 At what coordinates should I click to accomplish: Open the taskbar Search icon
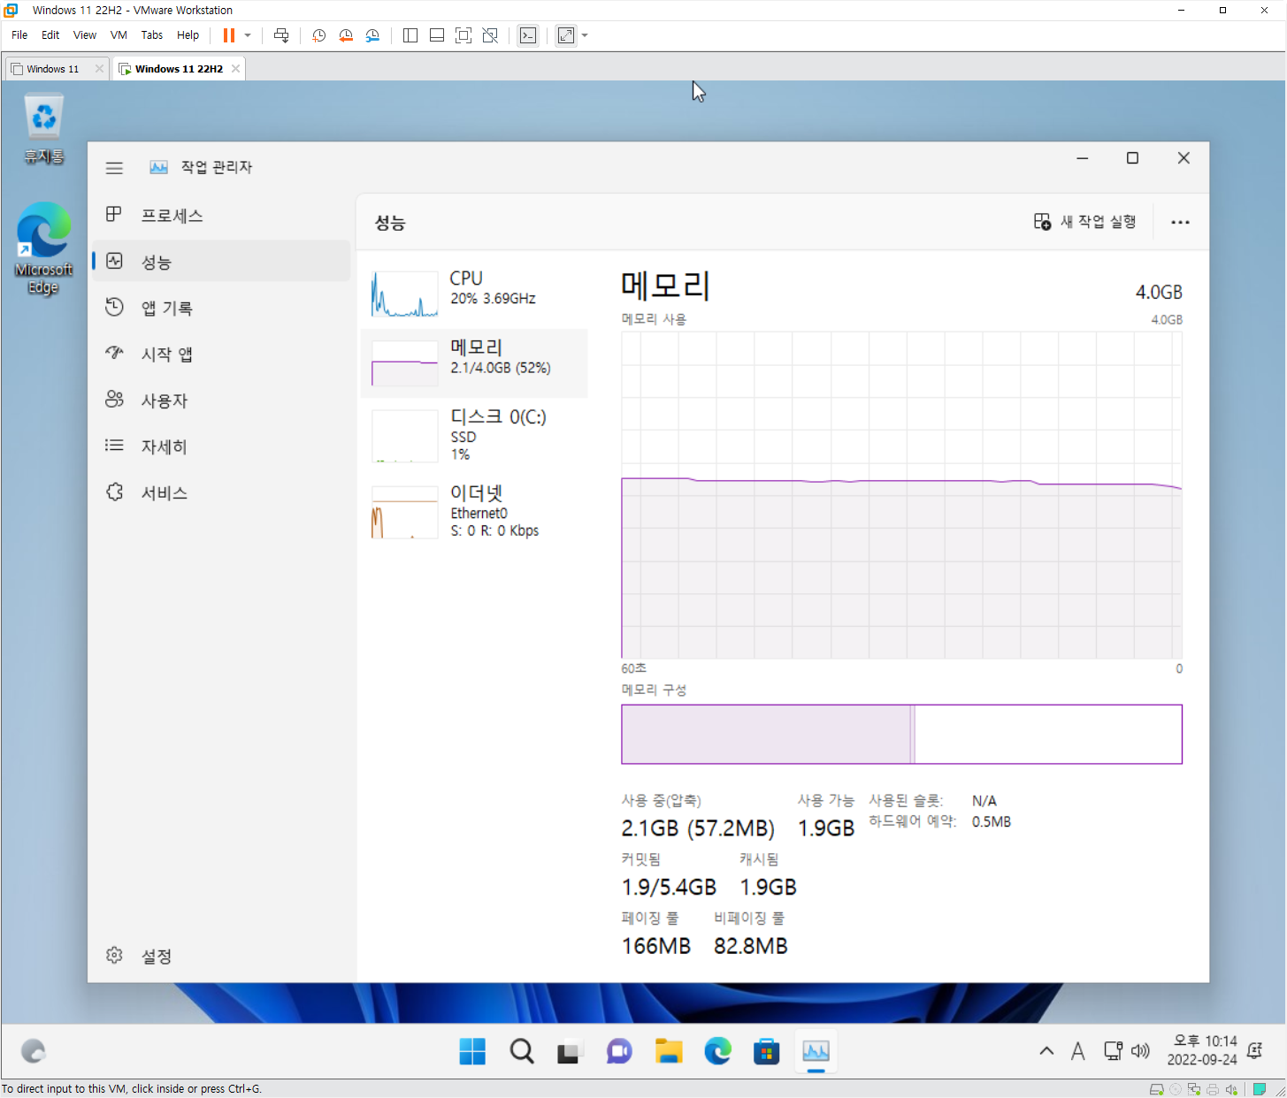[522, 1051]
